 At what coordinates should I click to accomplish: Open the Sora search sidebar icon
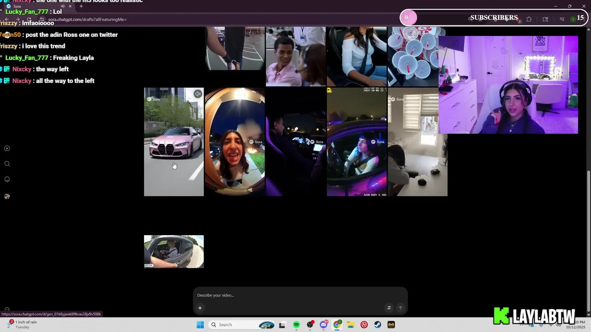click(x=7, y=164)
